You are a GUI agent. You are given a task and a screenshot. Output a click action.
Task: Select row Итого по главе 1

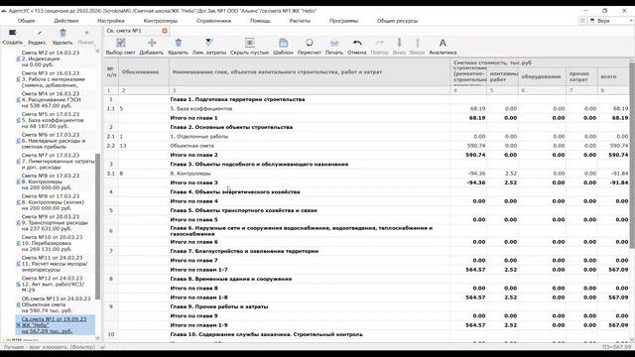(366, 118)
